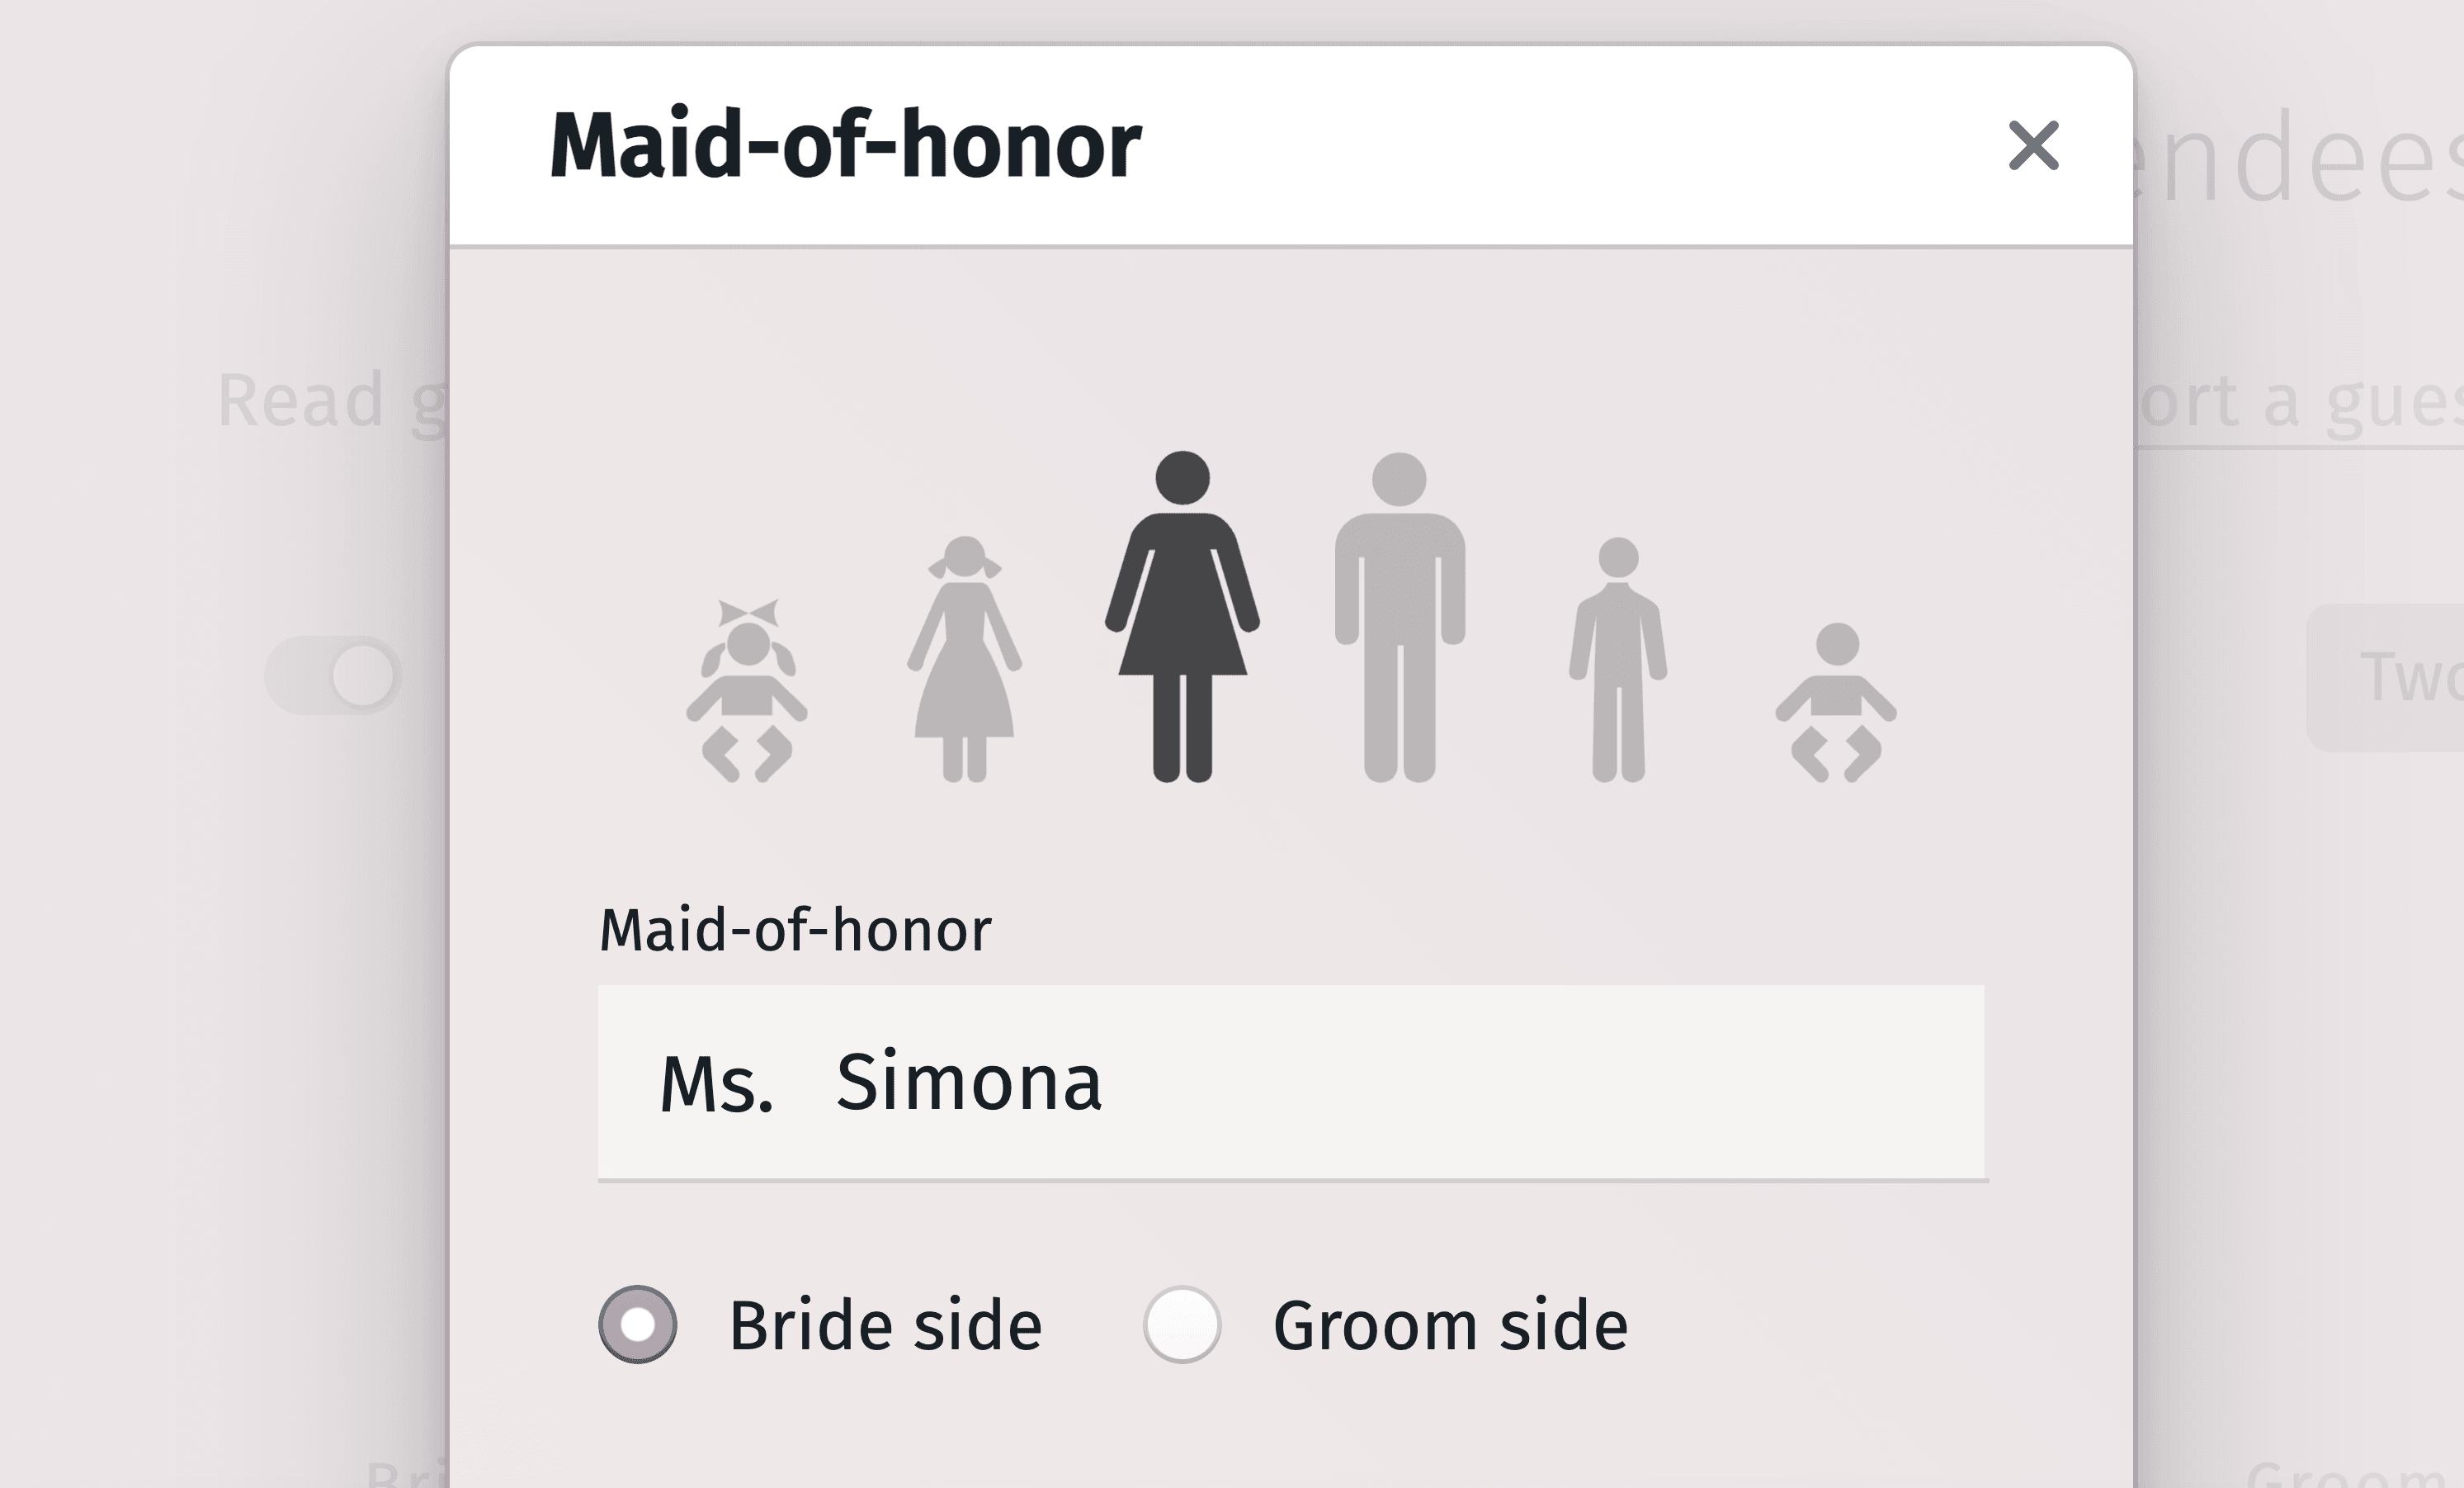Select the baby girl with bow icon
Viewport: 2464px width, 1488px height.
tap(747, 691)
